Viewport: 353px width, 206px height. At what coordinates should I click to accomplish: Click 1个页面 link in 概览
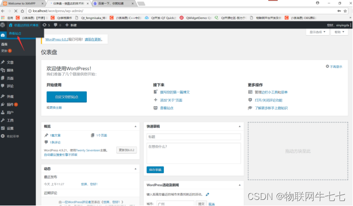coord(102,135)
